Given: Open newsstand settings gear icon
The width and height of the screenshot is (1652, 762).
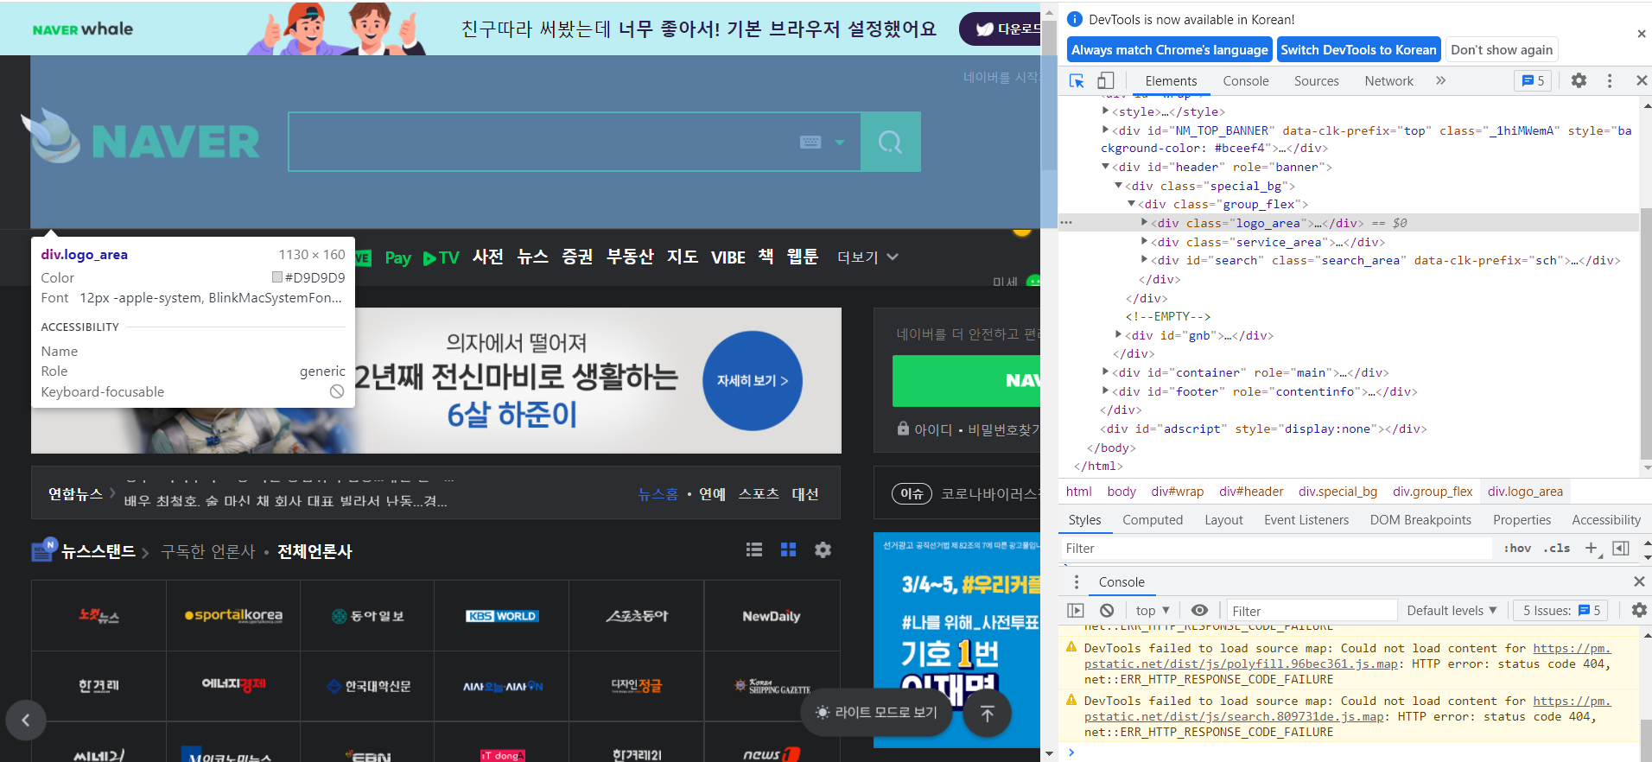Looking at the screenshot, I should pyautogui.click(x=823, y=549).
